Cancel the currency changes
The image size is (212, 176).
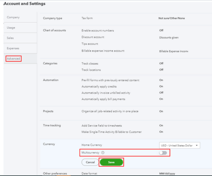tap(90, 162)
